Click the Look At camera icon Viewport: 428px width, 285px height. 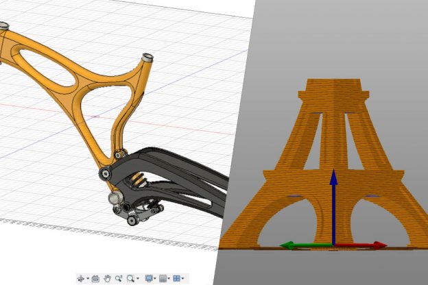pos(95,278)
